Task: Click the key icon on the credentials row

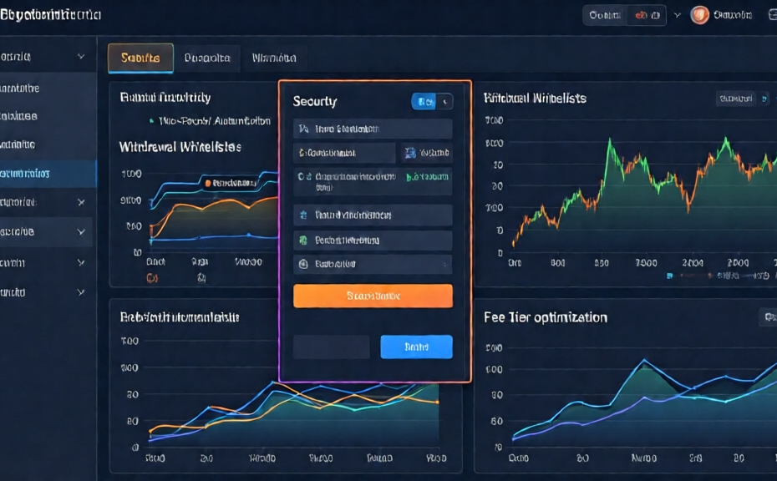Action: 301,153
